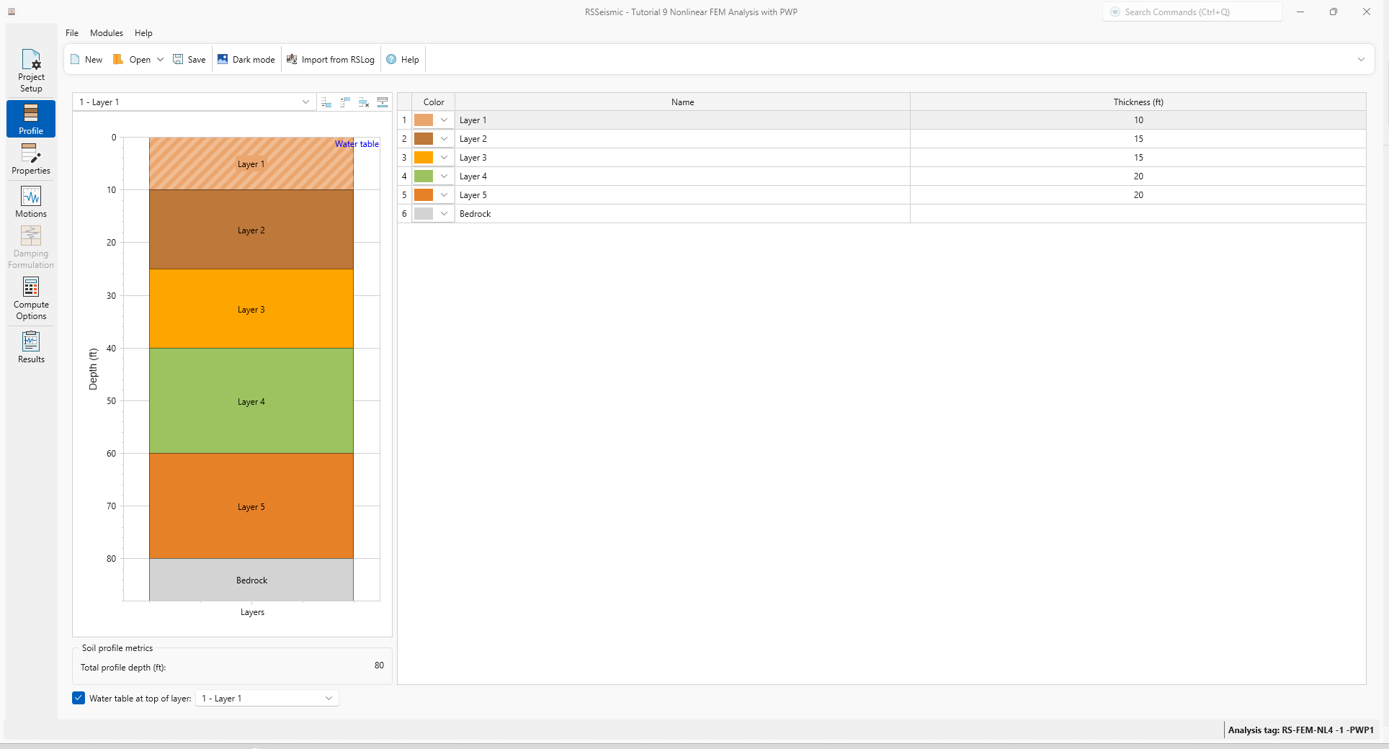Insert layer above selected layer
Image resolution: width=1389 pixels, height=749 pixels.
[x=345, y=102]
